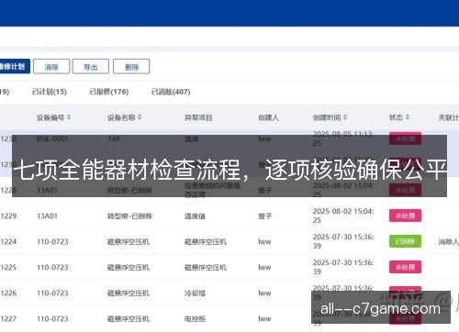Click the 2025-07-30 15:36:39 time in row 1225
The image size is (459, 332).
tap(343, 267)
